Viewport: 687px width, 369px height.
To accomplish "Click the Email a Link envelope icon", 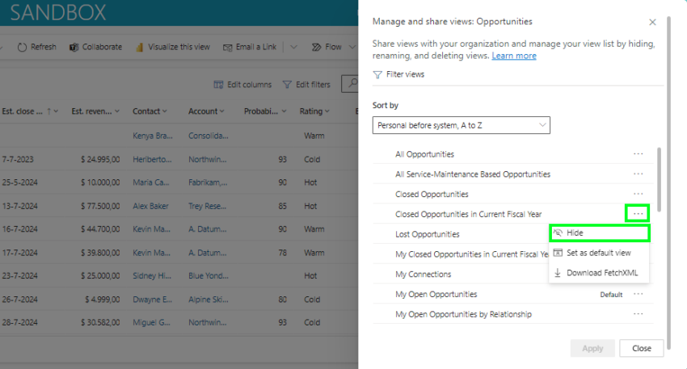I will (x=227, y=48).
